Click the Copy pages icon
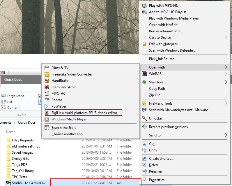The width and height of the screenshot is (232, 186). [144, 150]
